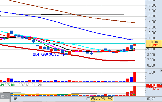Click the 6,000 price axis label
Image resolution: width=162 pixels, height=102 pixels.
pyautogui.click(x=151, y=65)
